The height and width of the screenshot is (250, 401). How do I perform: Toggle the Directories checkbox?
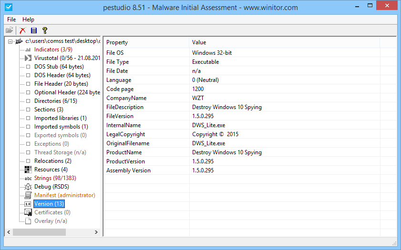point(28,101)
